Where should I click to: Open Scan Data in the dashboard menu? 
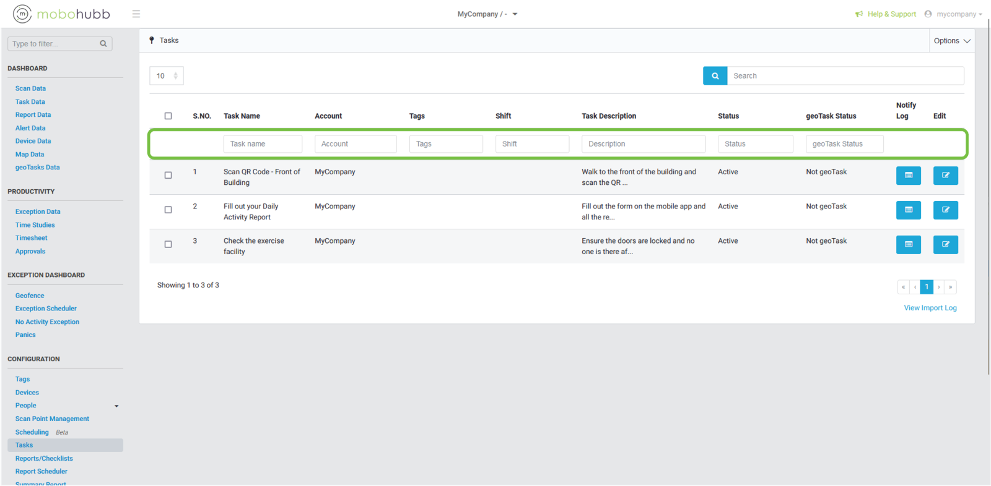click(30, 88)
